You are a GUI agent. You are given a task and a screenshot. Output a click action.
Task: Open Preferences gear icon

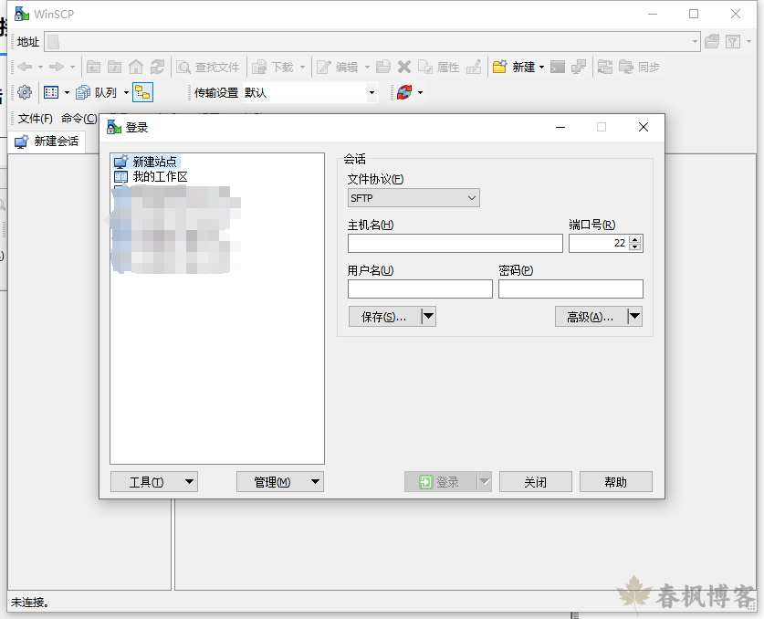coord(25,92)
